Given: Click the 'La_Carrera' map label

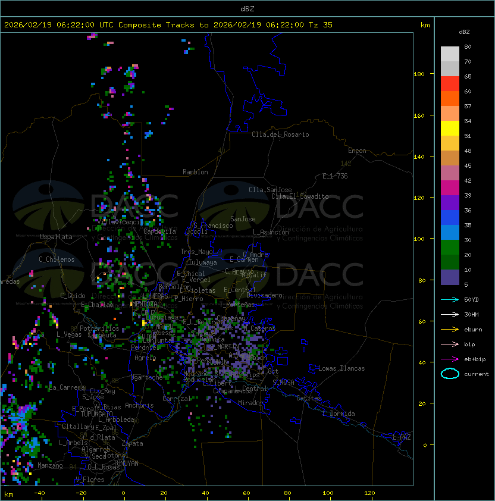Looking at the screenshot, I should [67, 387].
